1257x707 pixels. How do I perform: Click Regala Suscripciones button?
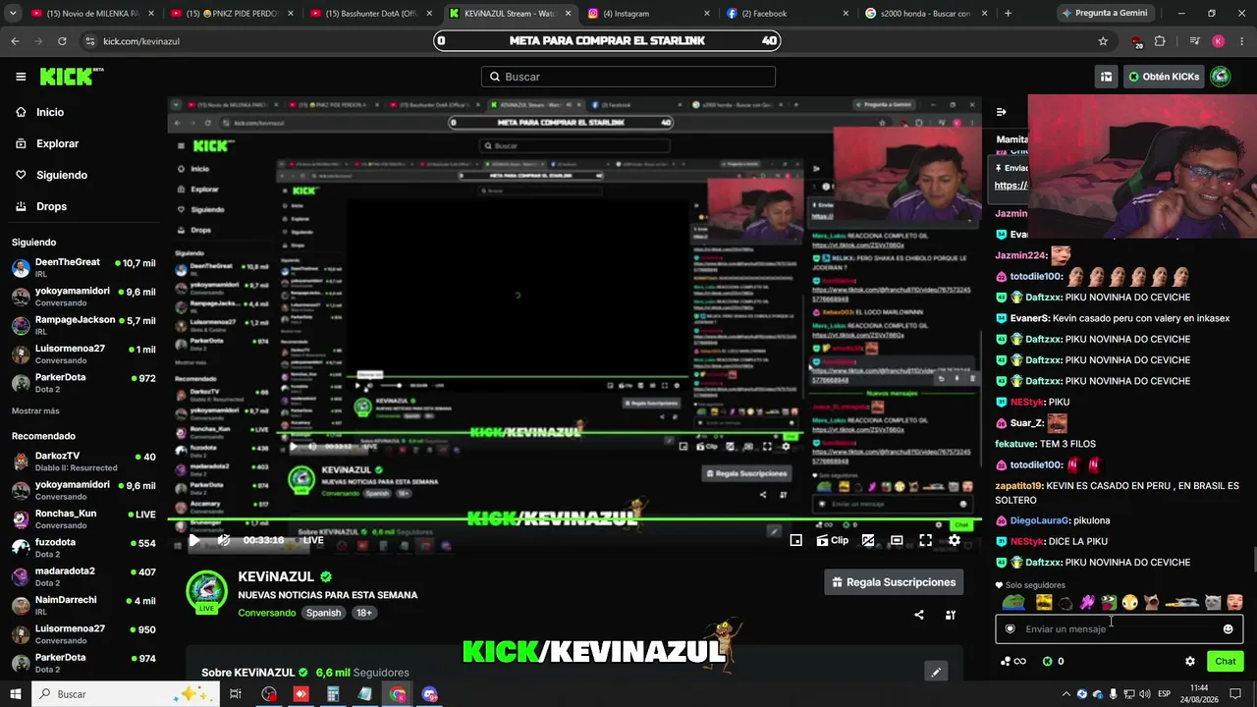click(894, 582)
